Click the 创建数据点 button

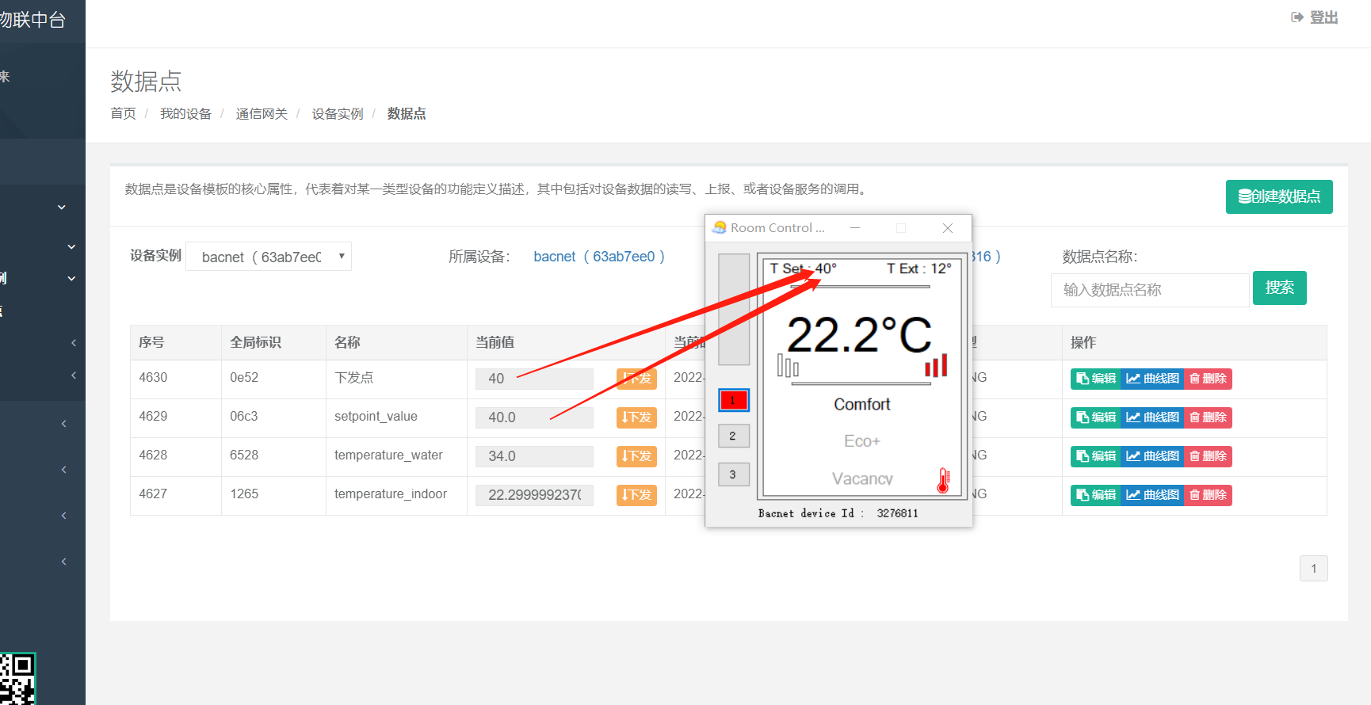point(1278,196)
